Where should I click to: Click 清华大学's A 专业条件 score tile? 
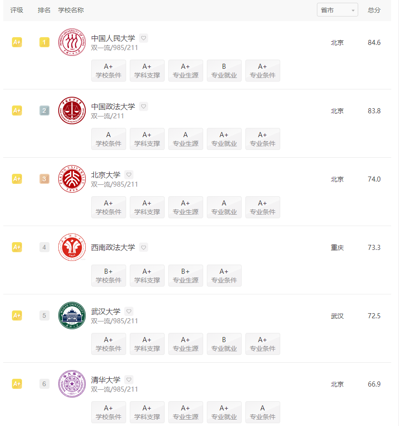click(262, 412)
